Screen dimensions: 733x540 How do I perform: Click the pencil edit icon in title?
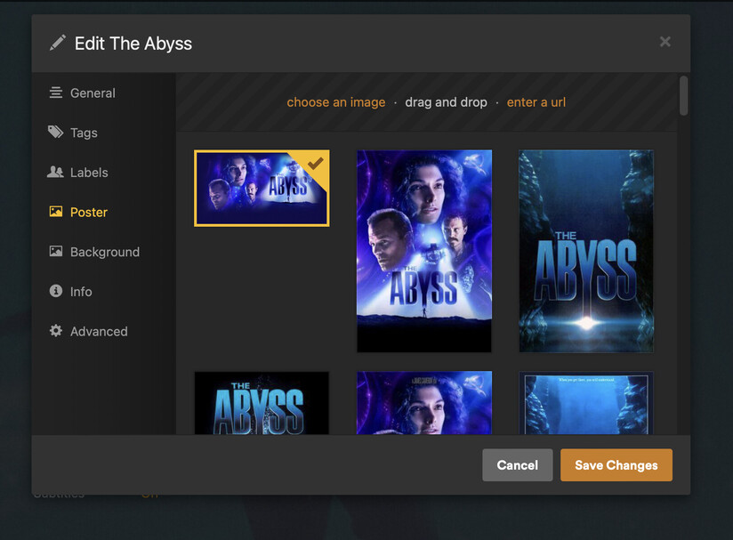click(x=58, y=43)
